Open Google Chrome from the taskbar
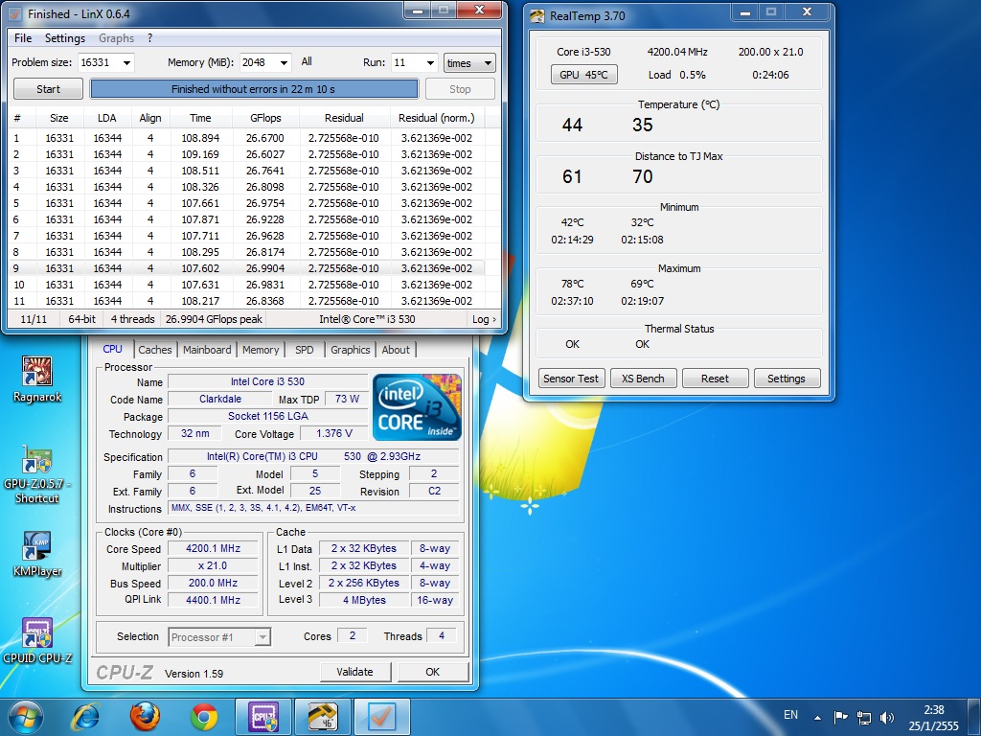The image size is (981, 736). pos(203,716)
